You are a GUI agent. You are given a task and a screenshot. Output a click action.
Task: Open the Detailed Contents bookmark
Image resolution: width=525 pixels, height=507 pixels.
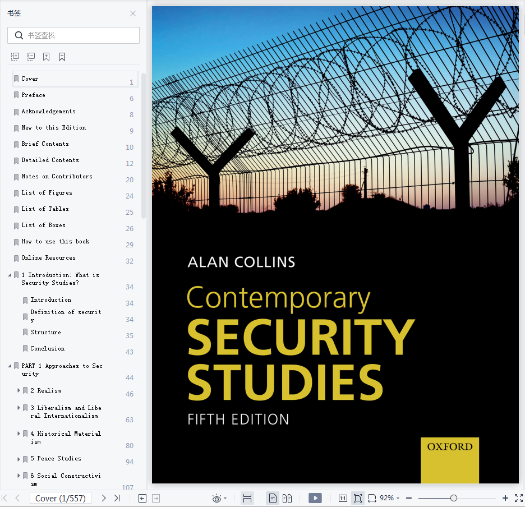click(75, 160)
